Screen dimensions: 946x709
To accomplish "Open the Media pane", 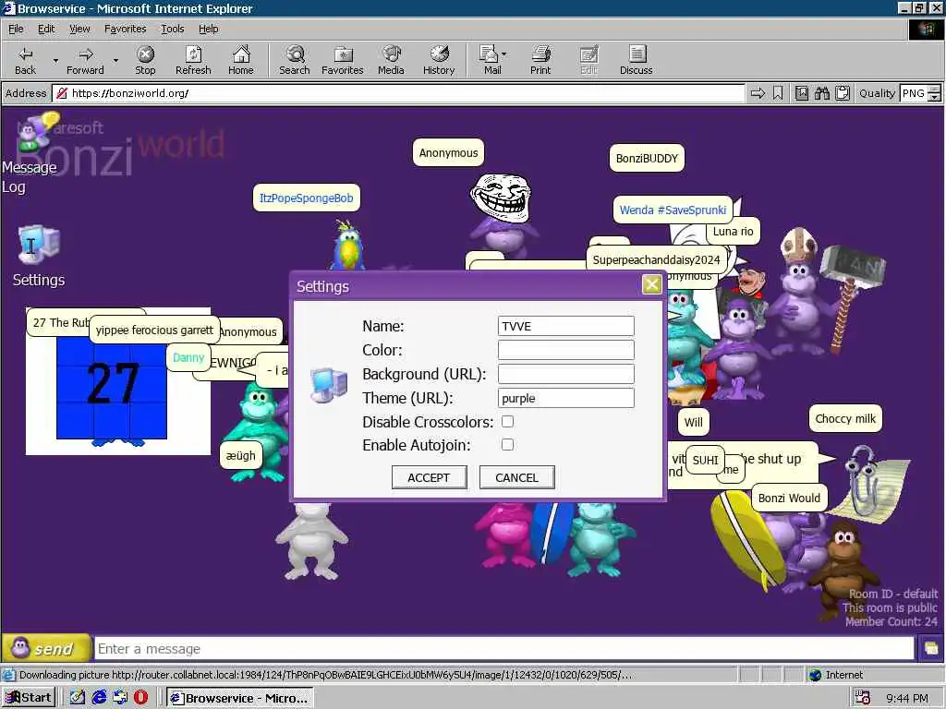I will 391,60.
